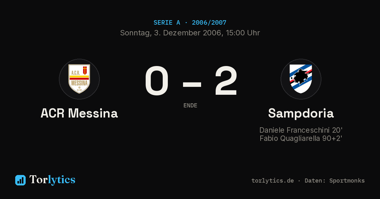Screen dimensions: 380x199
Task: Select scorer Fabio Quagliarella 90+2'
Action: (x=301, y=138)
